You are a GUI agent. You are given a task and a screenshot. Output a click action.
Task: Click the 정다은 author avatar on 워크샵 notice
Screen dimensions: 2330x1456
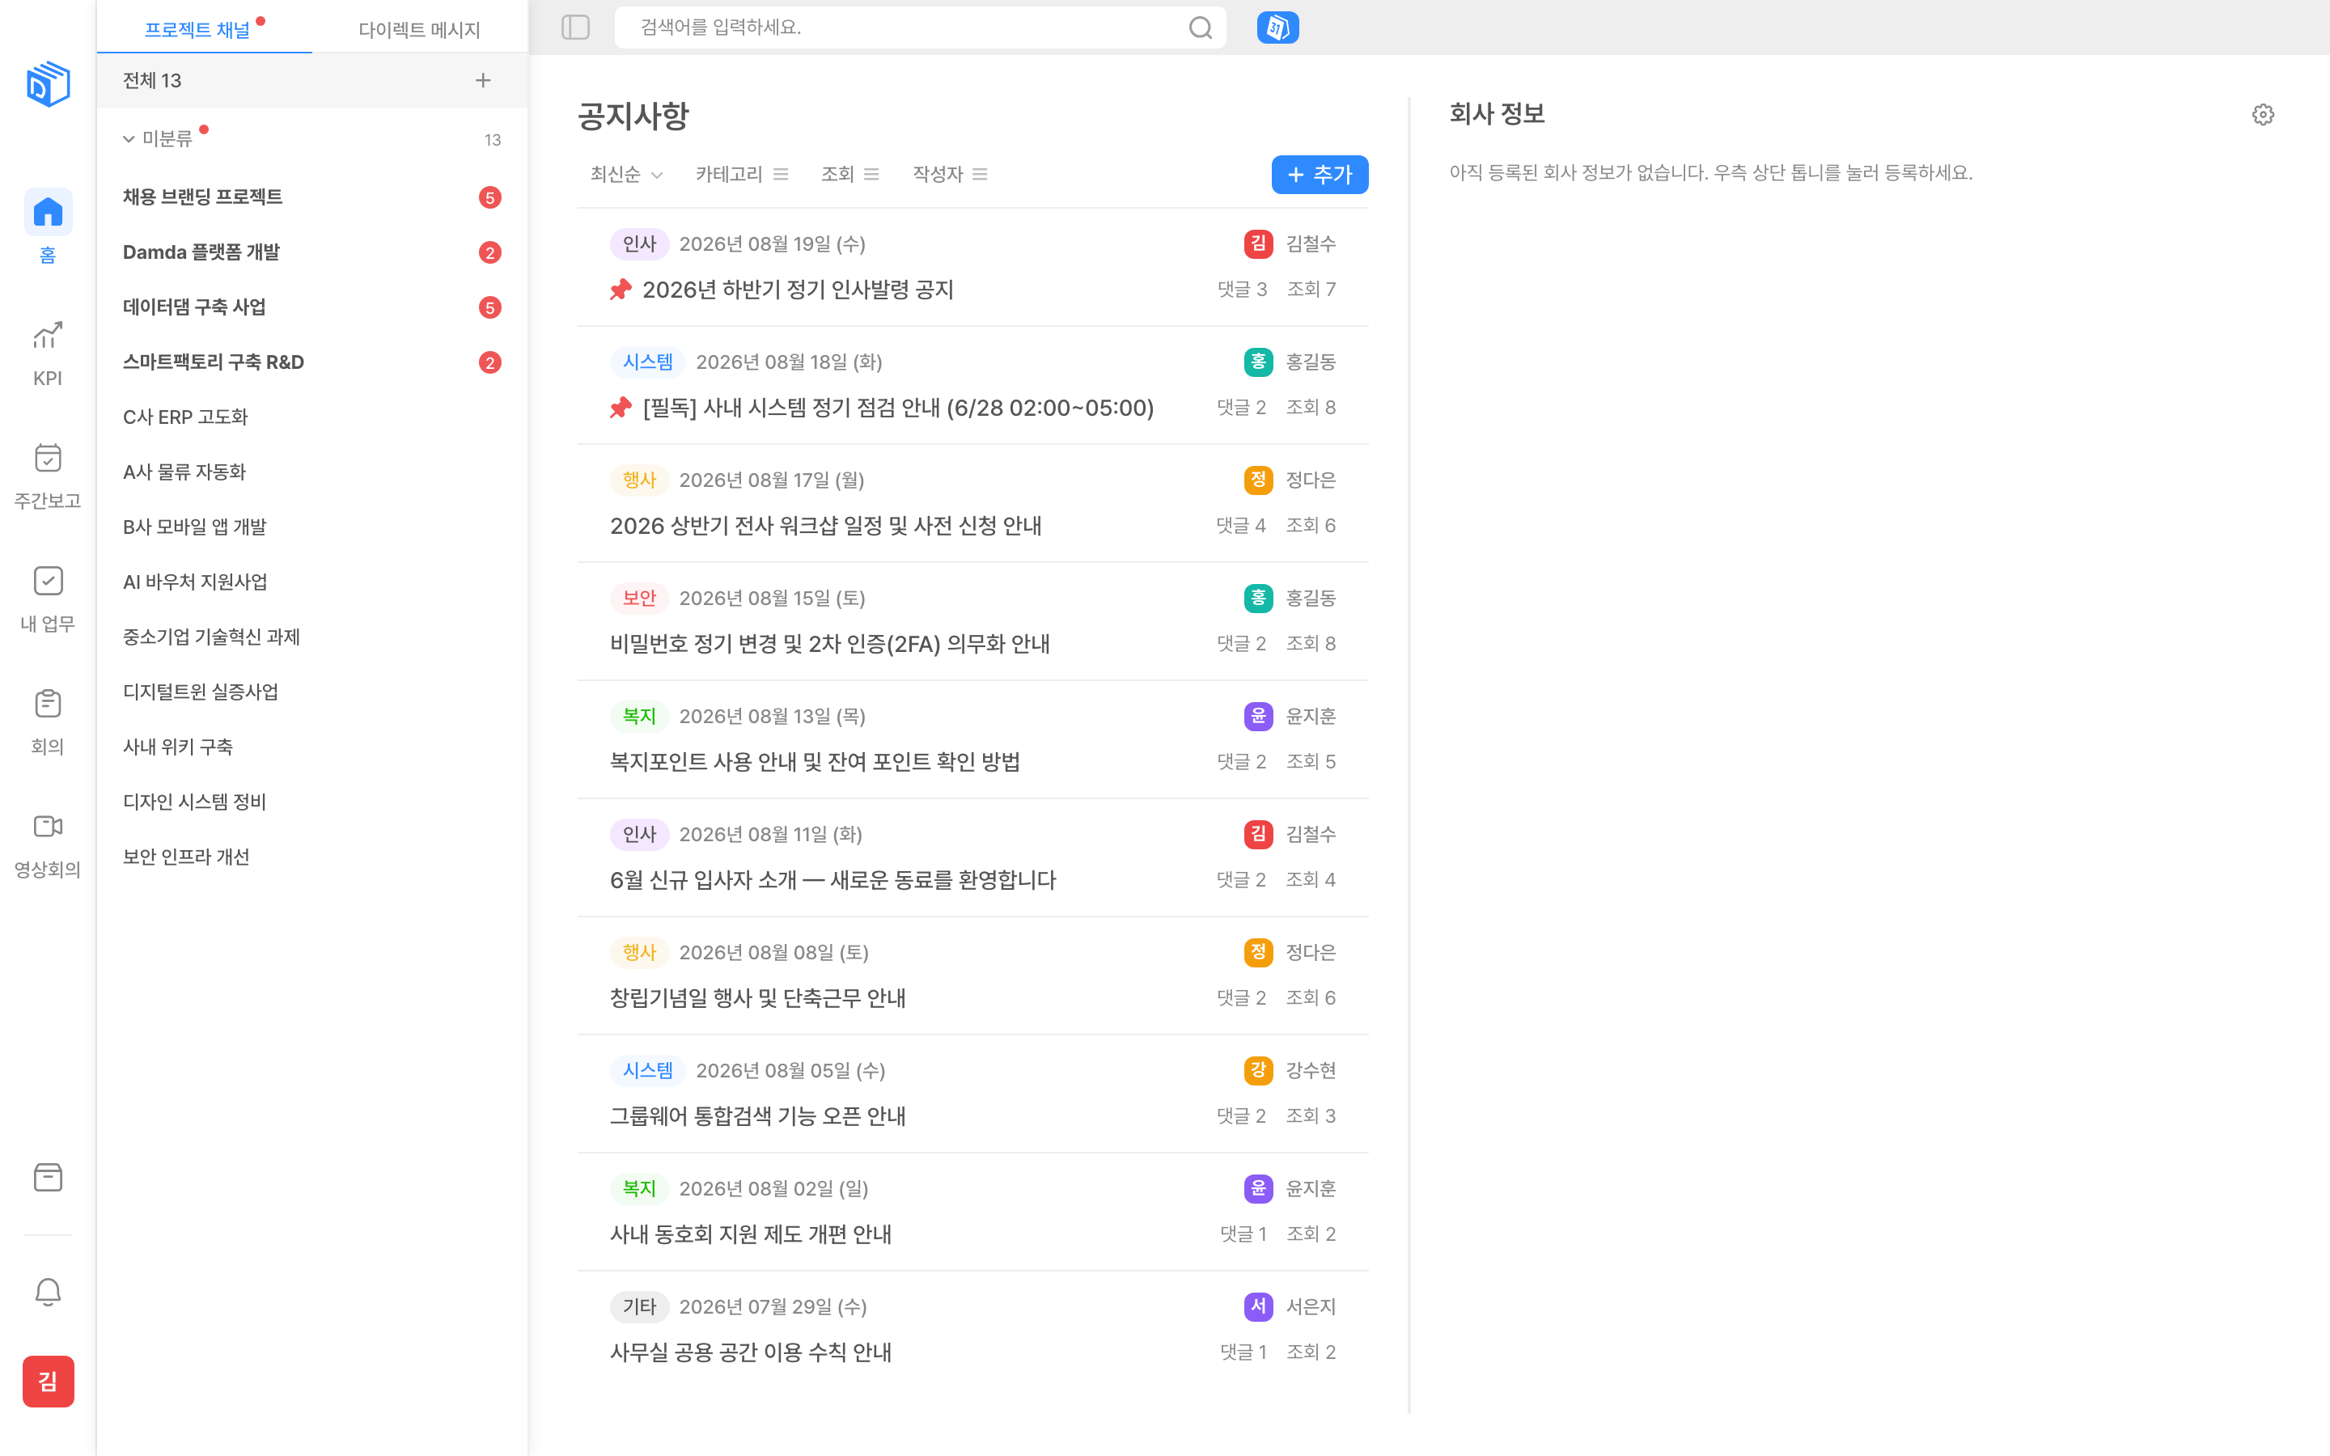pos(1257,480)
